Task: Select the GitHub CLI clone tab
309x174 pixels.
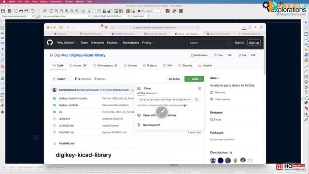Action: [x=152, y=93]
